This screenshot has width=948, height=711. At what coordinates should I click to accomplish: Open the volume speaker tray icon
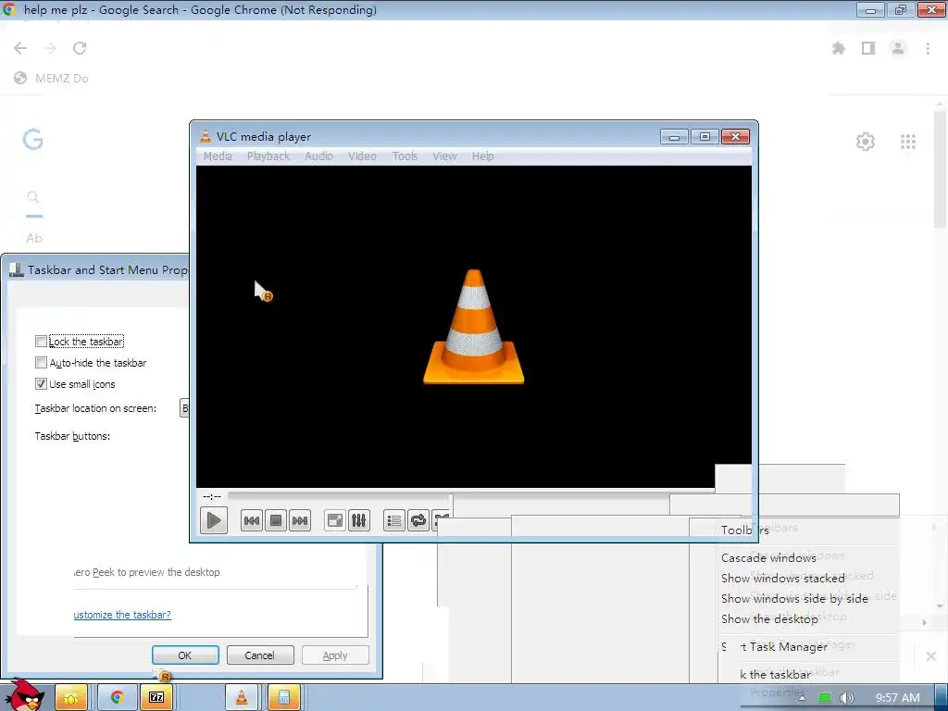click(x=846, y=698)
